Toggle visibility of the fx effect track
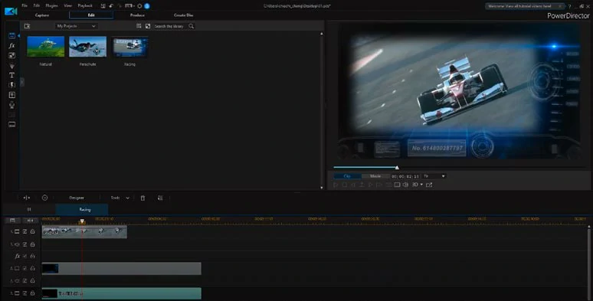Screen dimensions: 593x301 pos(25,256)
